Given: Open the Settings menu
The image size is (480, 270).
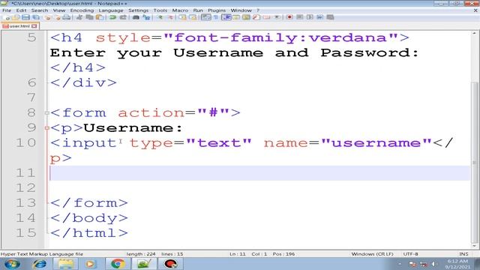Looking at the screenshot, I should (x=138, y=10).
